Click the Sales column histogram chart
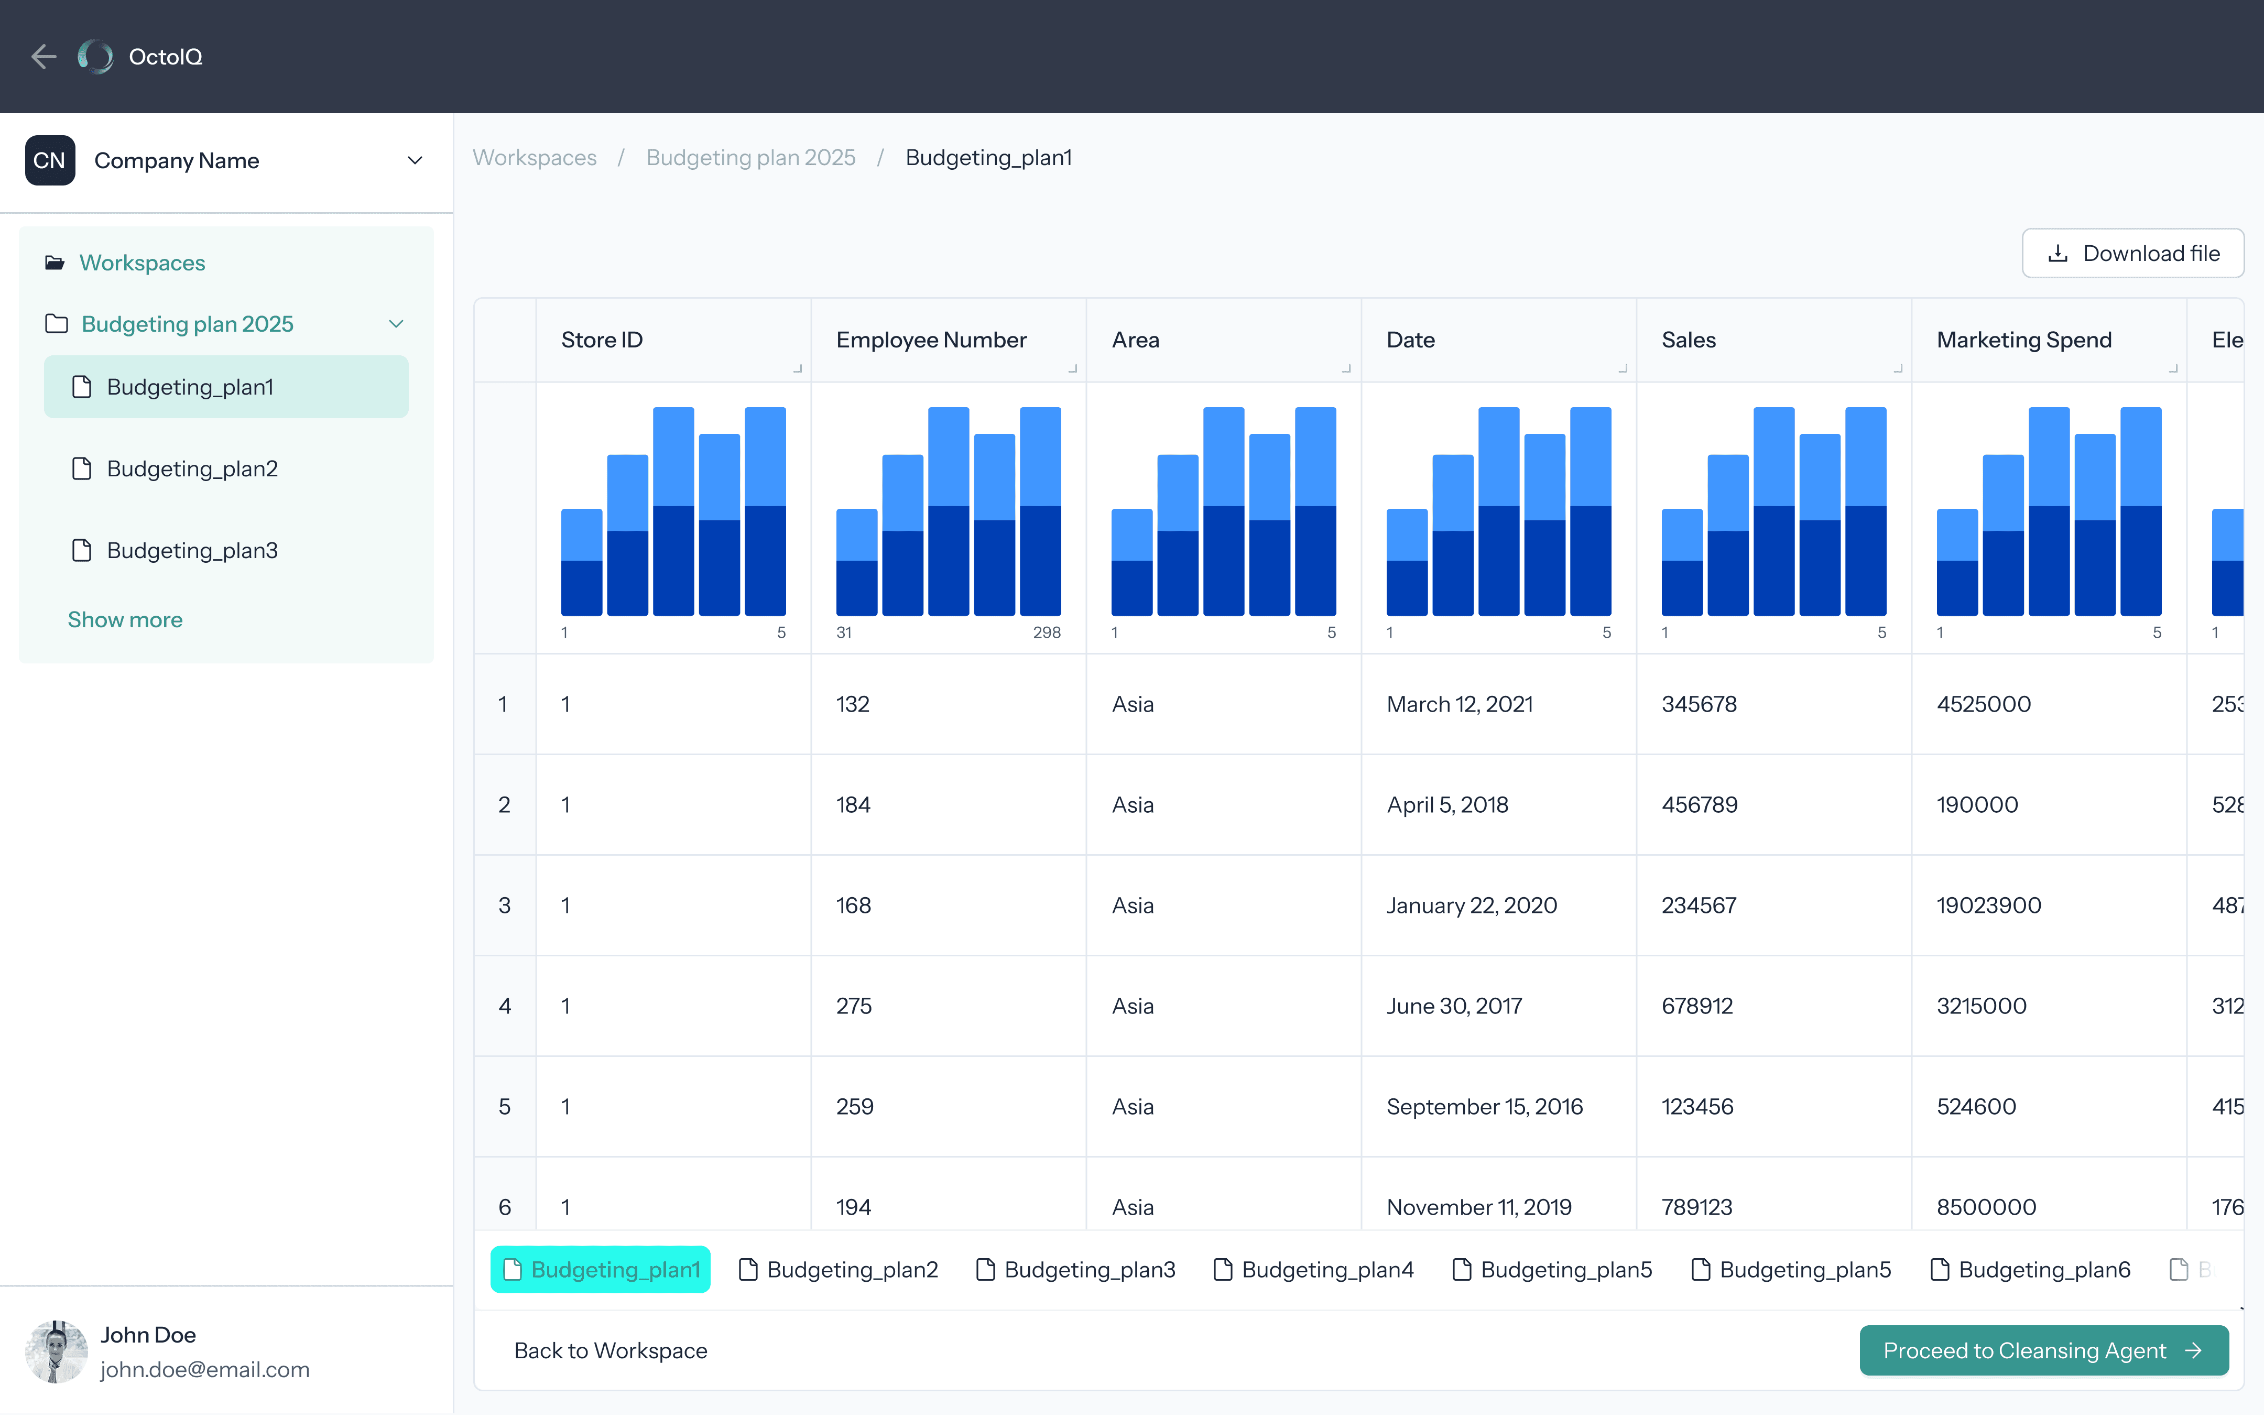This screenshot has width=2264, height=1418. (x=1772, y=511)
